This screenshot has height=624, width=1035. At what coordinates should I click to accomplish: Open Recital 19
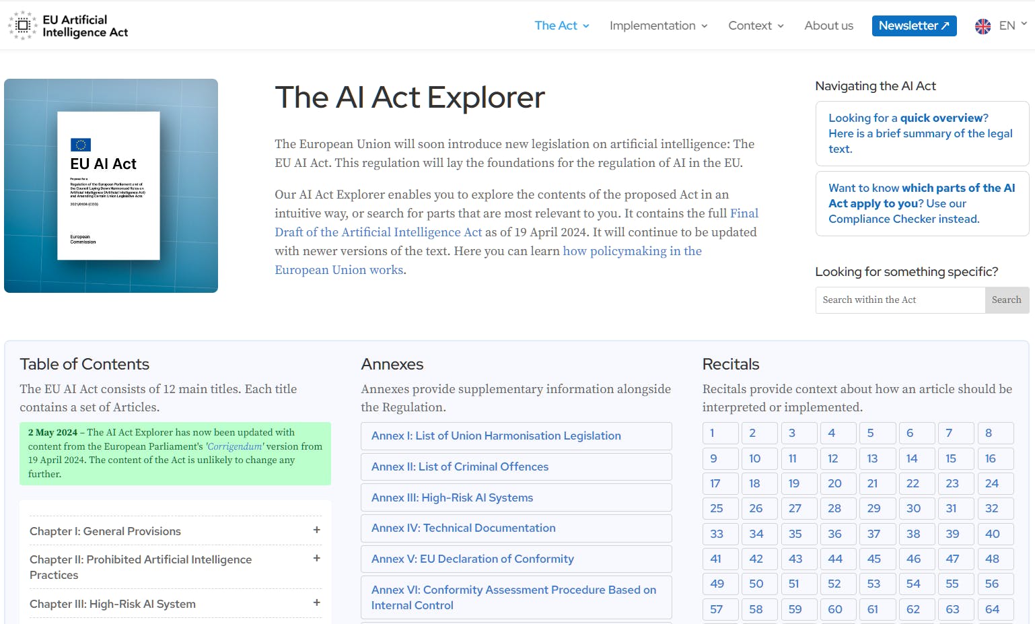[x=799, y=483]
